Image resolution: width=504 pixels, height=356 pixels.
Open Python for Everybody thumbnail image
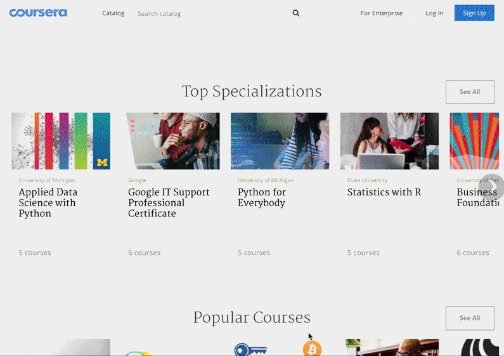[280, 141]
